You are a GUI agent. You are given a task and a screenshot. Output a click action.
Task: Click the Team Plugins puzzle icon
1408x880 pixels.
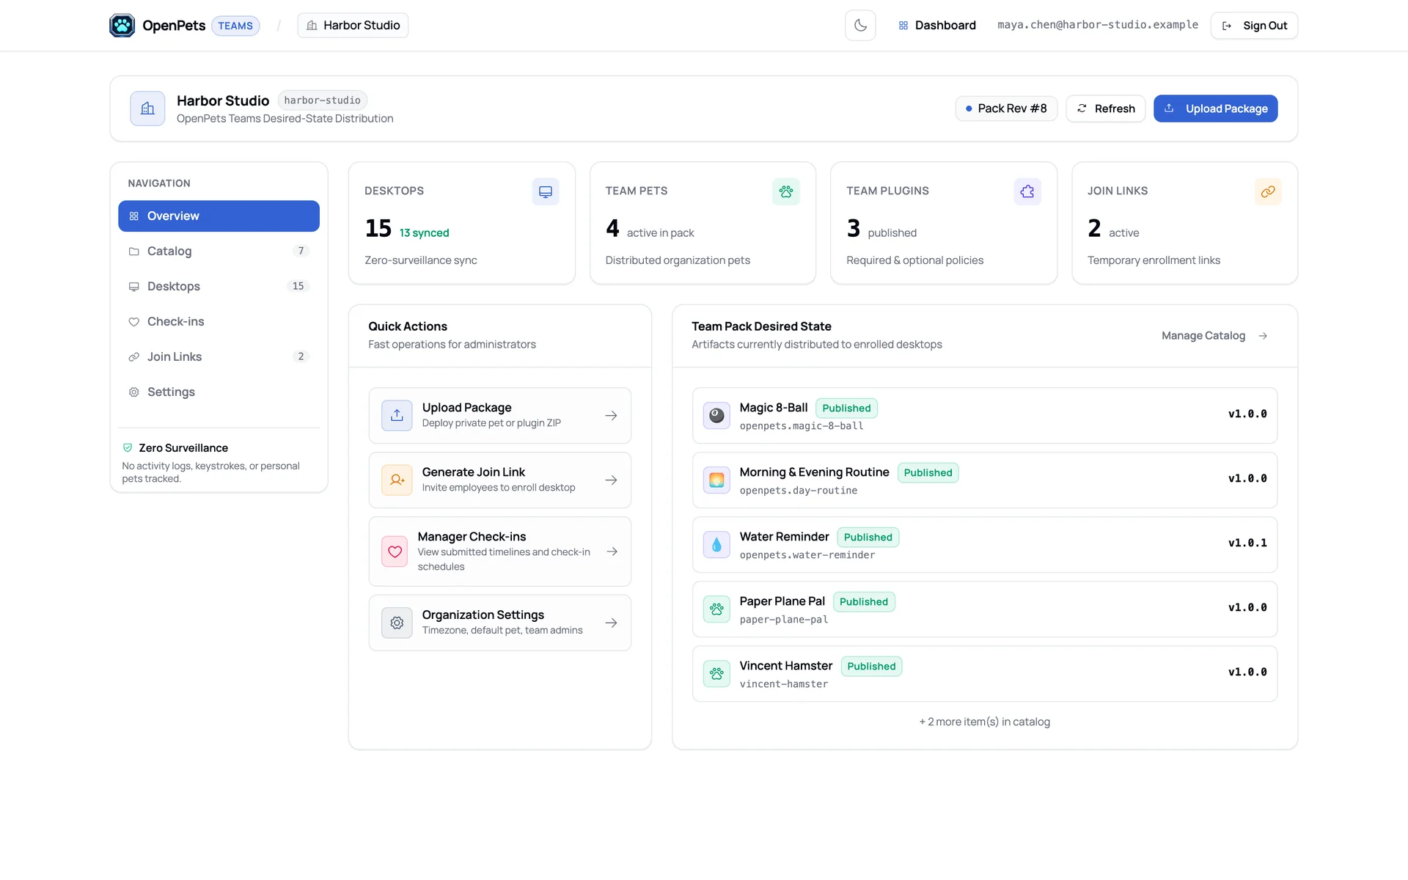click(1027, 191)
